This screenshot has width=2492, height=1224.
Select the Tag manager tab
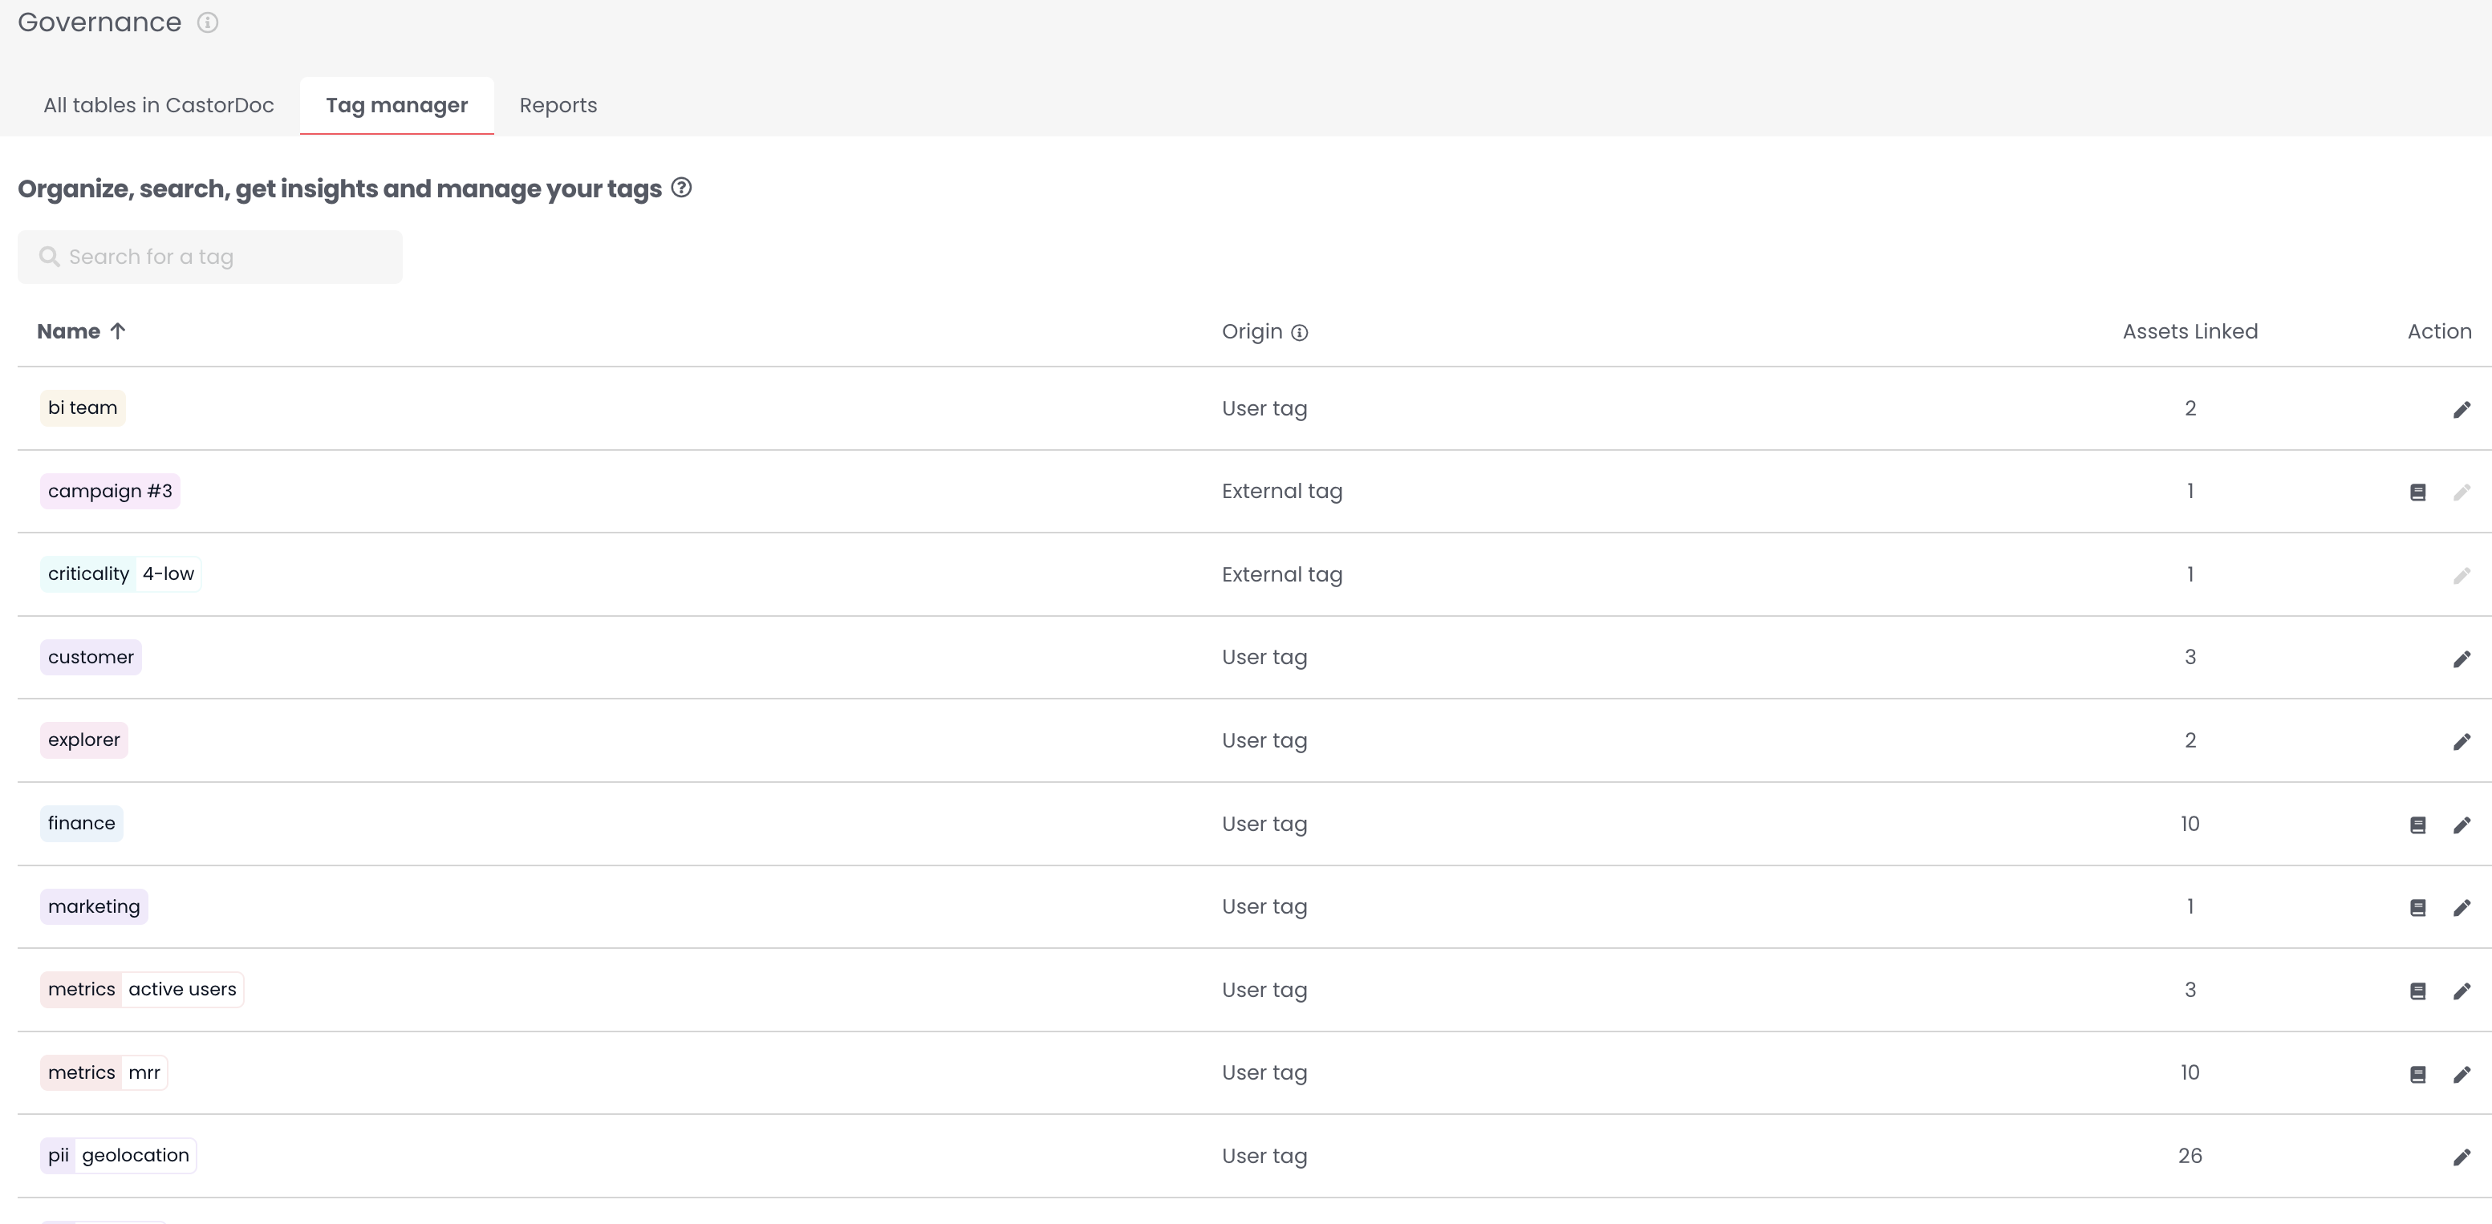tap(396, 105)
